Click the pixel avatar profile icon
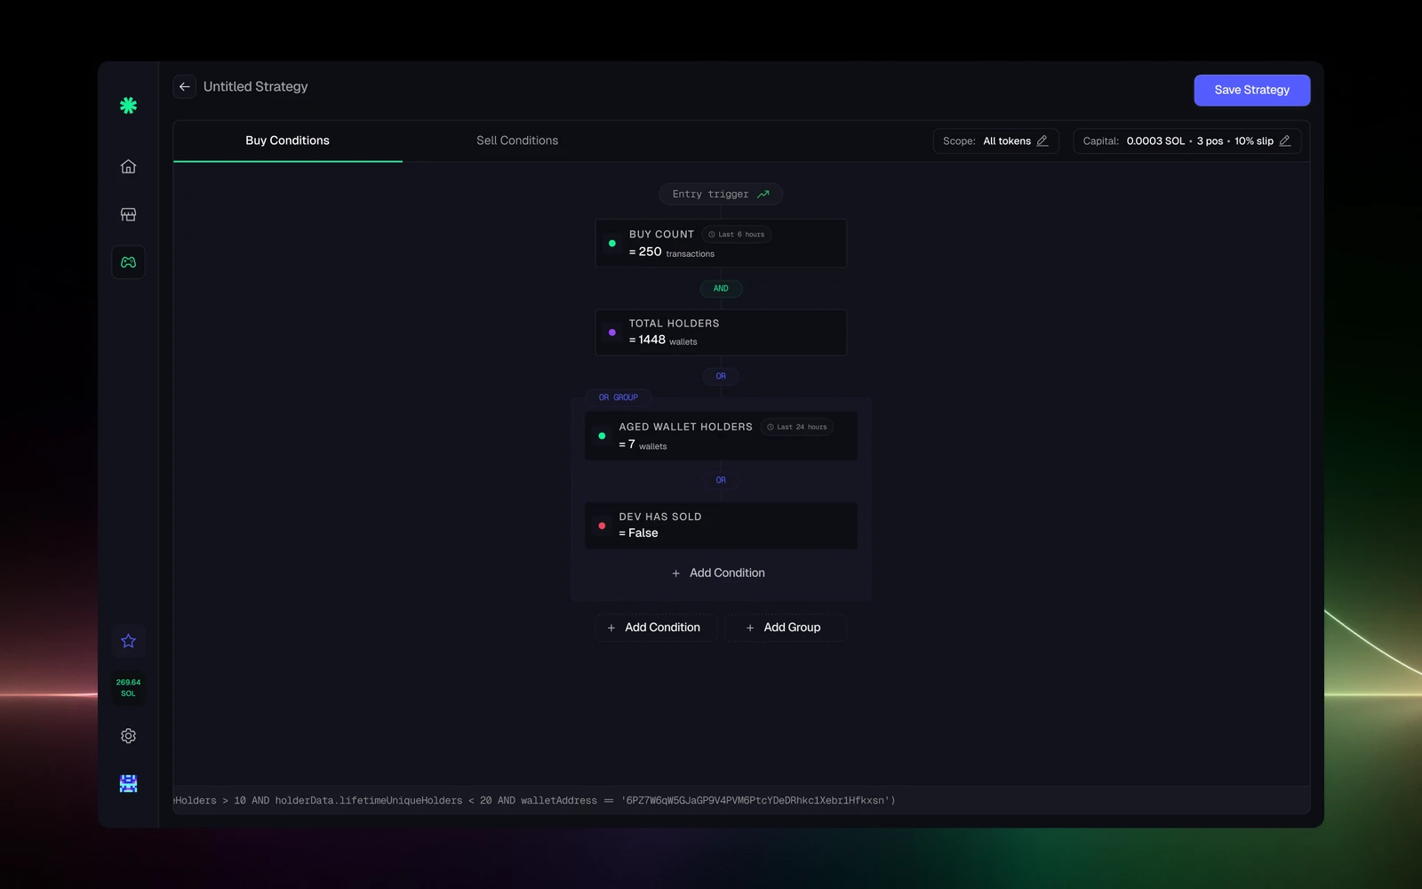The height and width of the screenshot is (889, 1422). [x=128, y=783]
